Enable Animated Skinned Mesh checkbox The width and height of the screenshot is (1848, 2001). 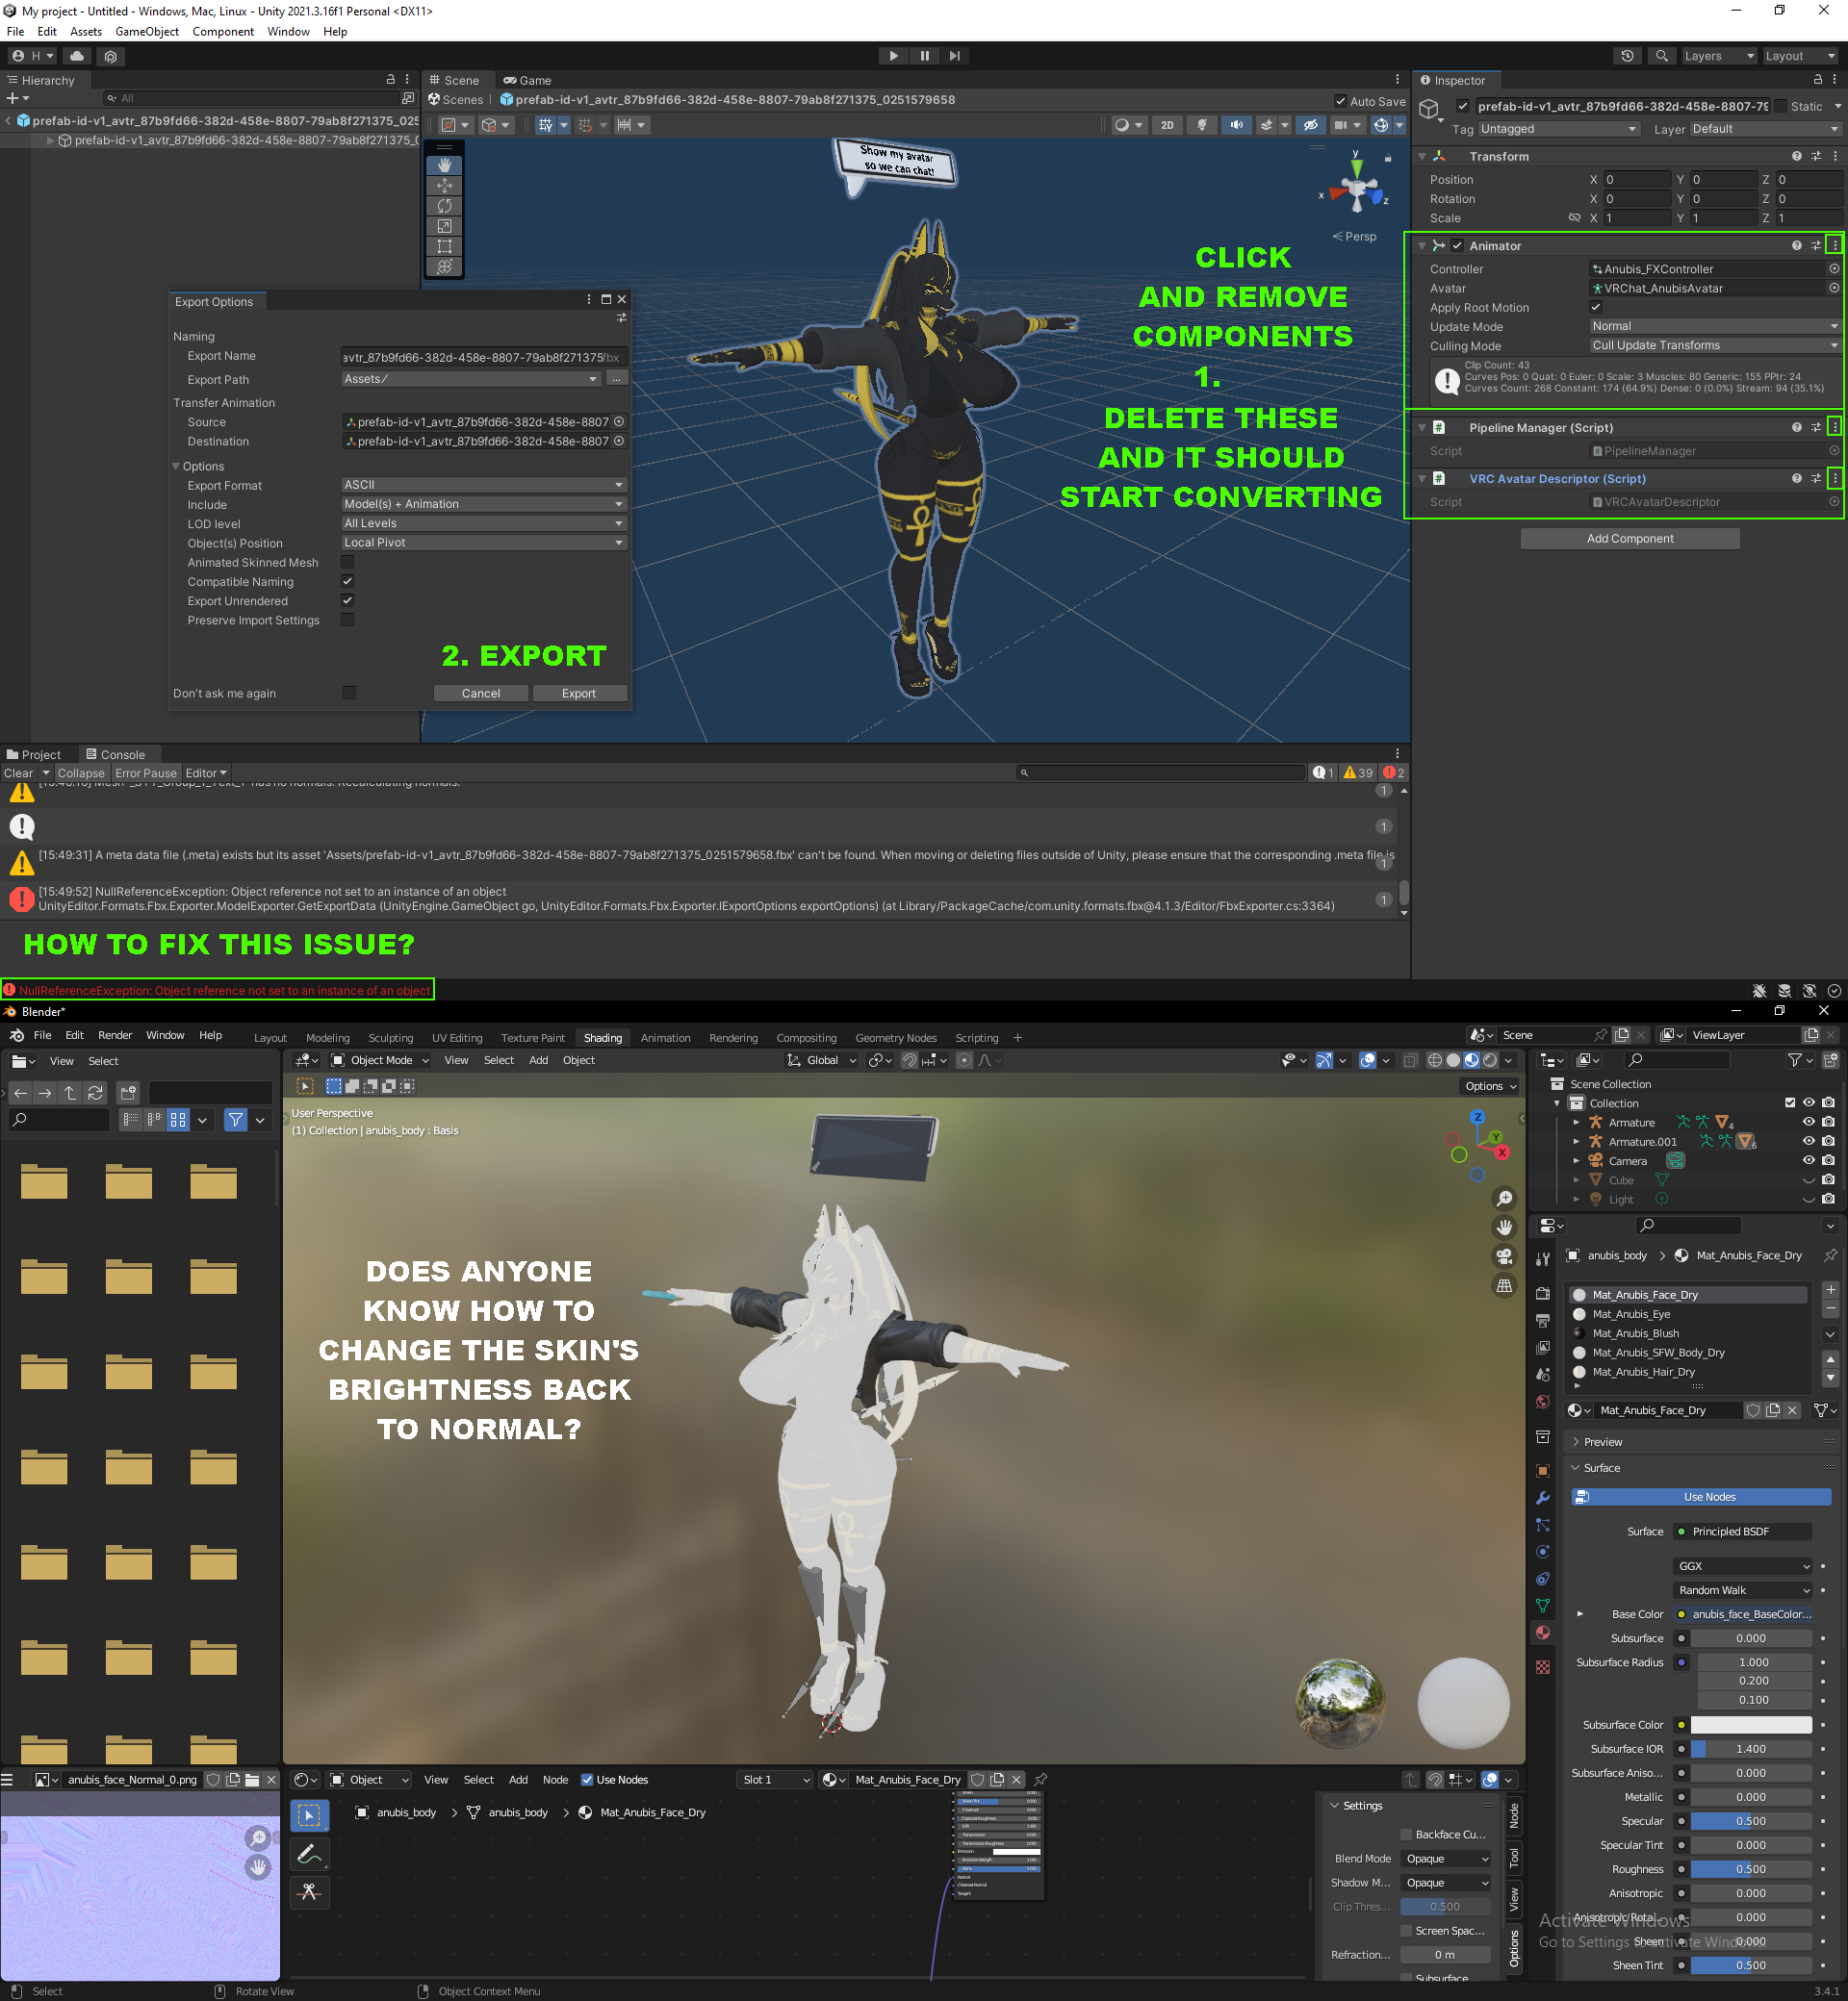(348, 563)
